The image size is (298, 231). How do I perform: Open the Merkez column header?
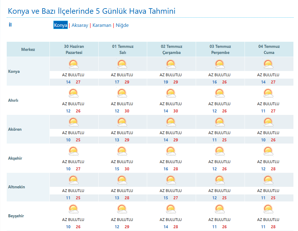28,49
